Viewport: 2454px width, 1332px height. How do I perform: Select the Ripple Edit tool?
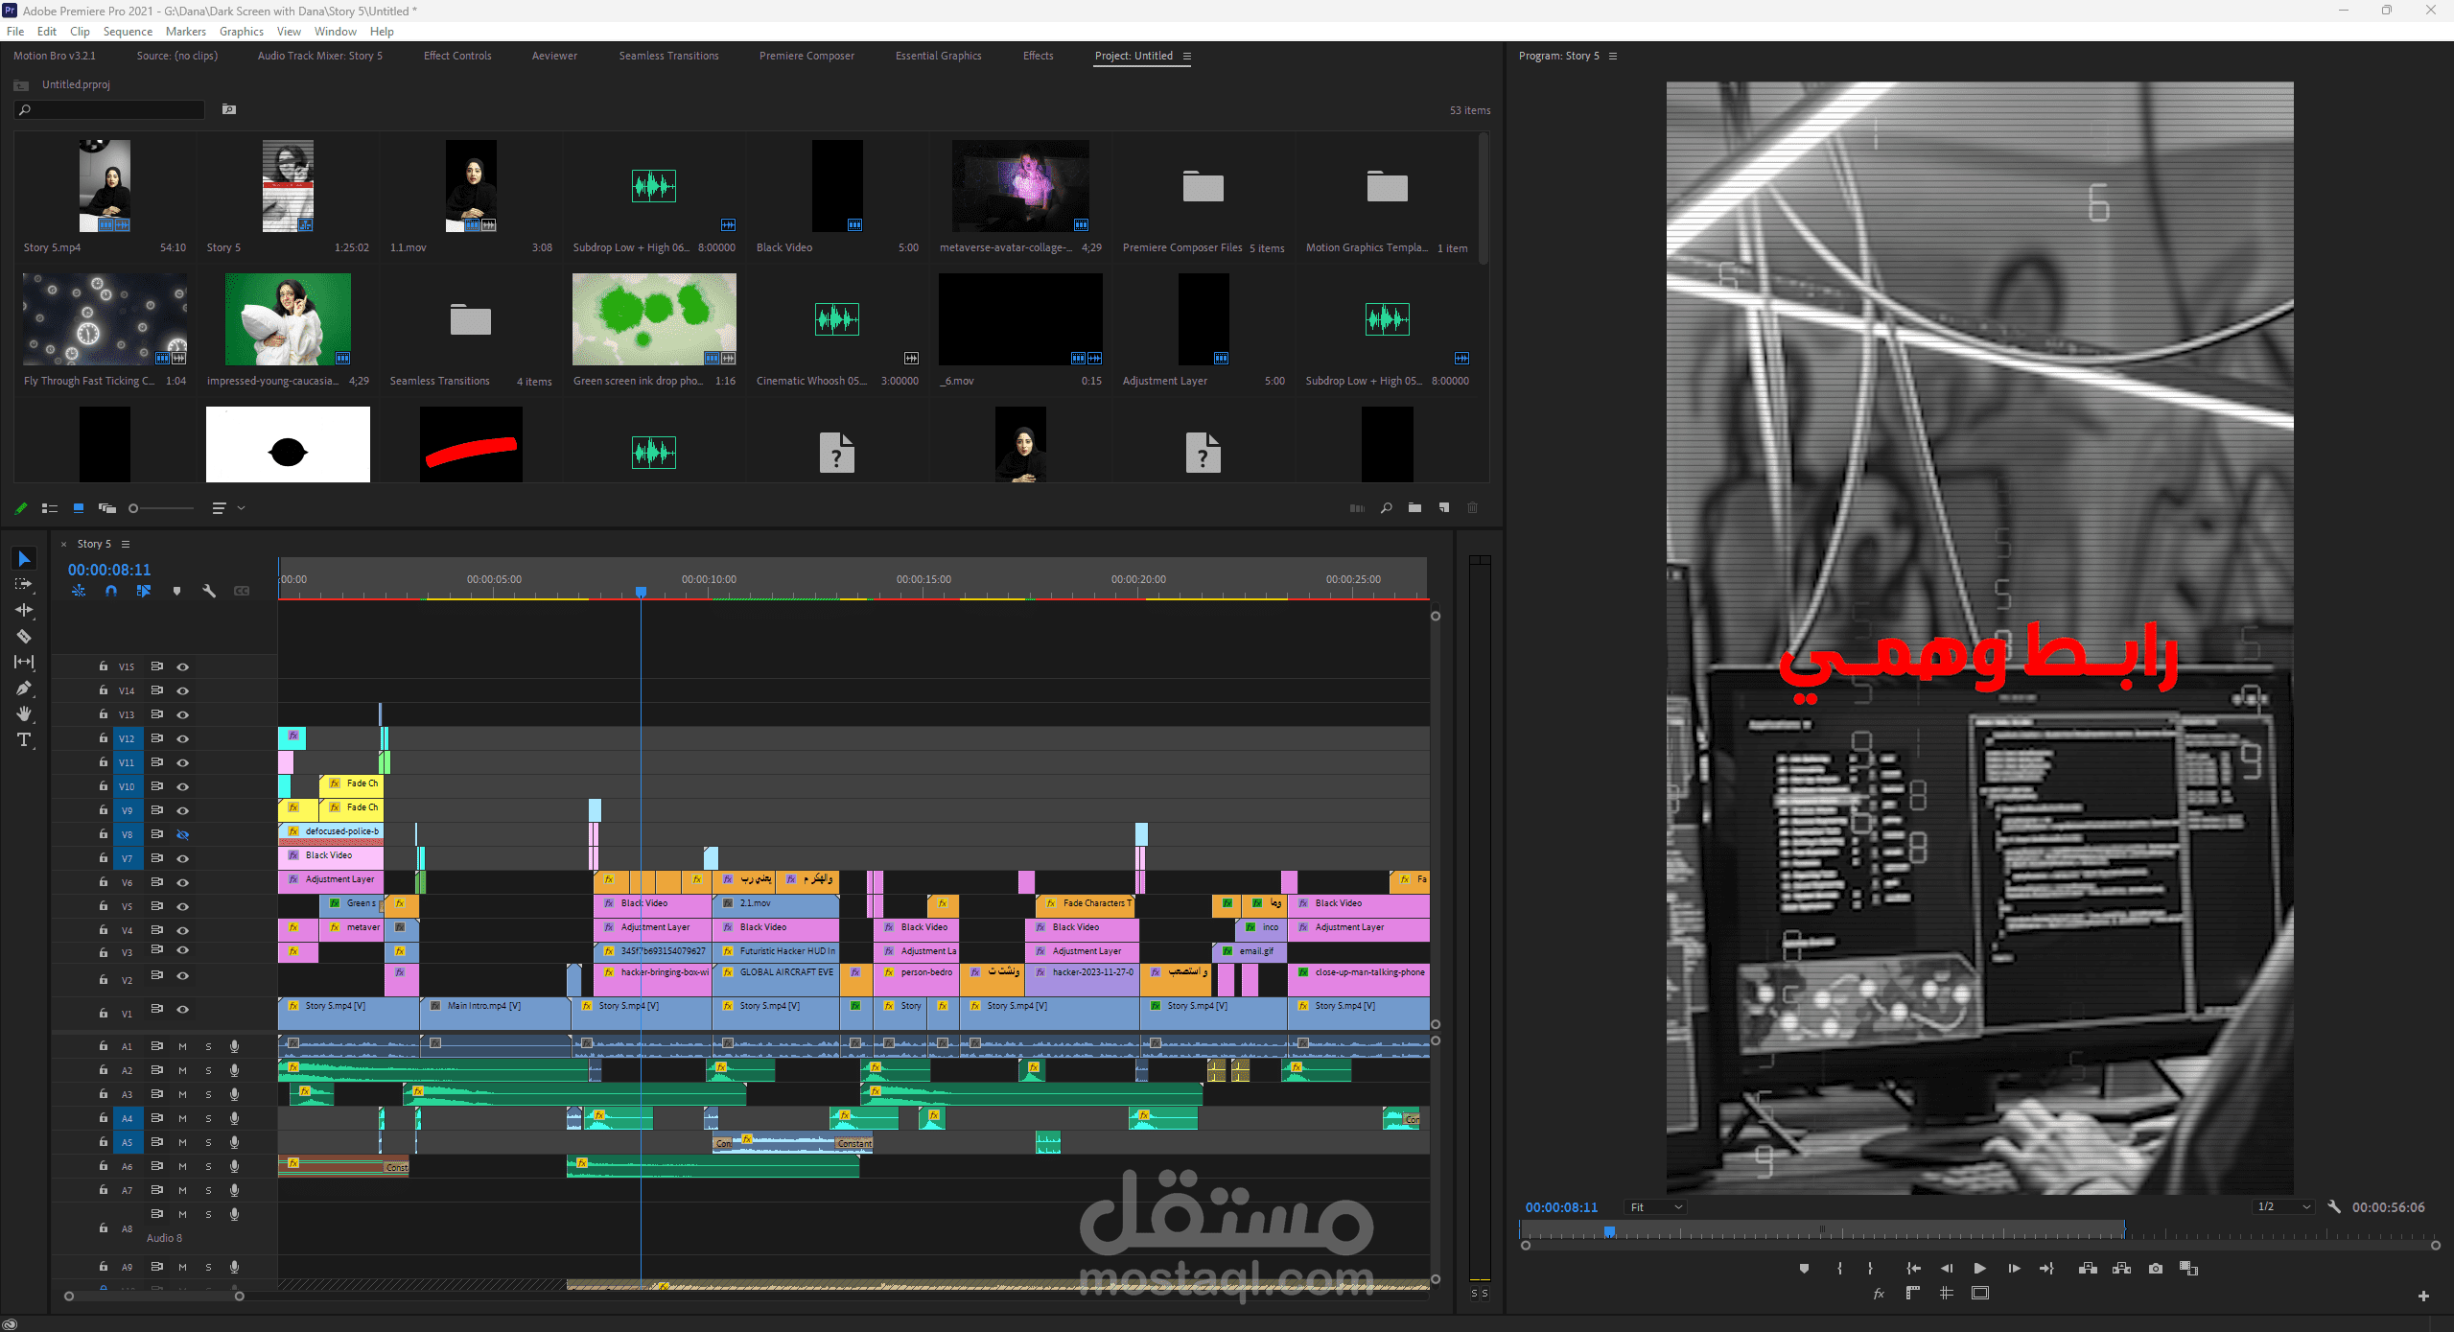point(24,610)
